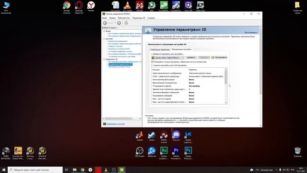Open Adobe Lightroom Classic desktop shortcut
This screenshot has height=173, width=307.
[188, 137]
